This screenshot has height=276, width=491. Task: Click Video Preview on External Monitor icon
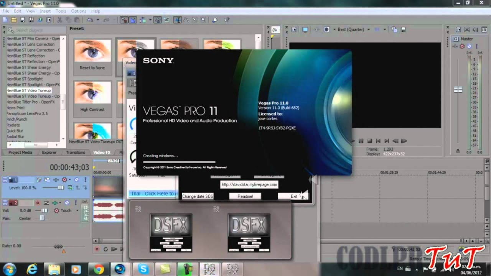point(305,30)
